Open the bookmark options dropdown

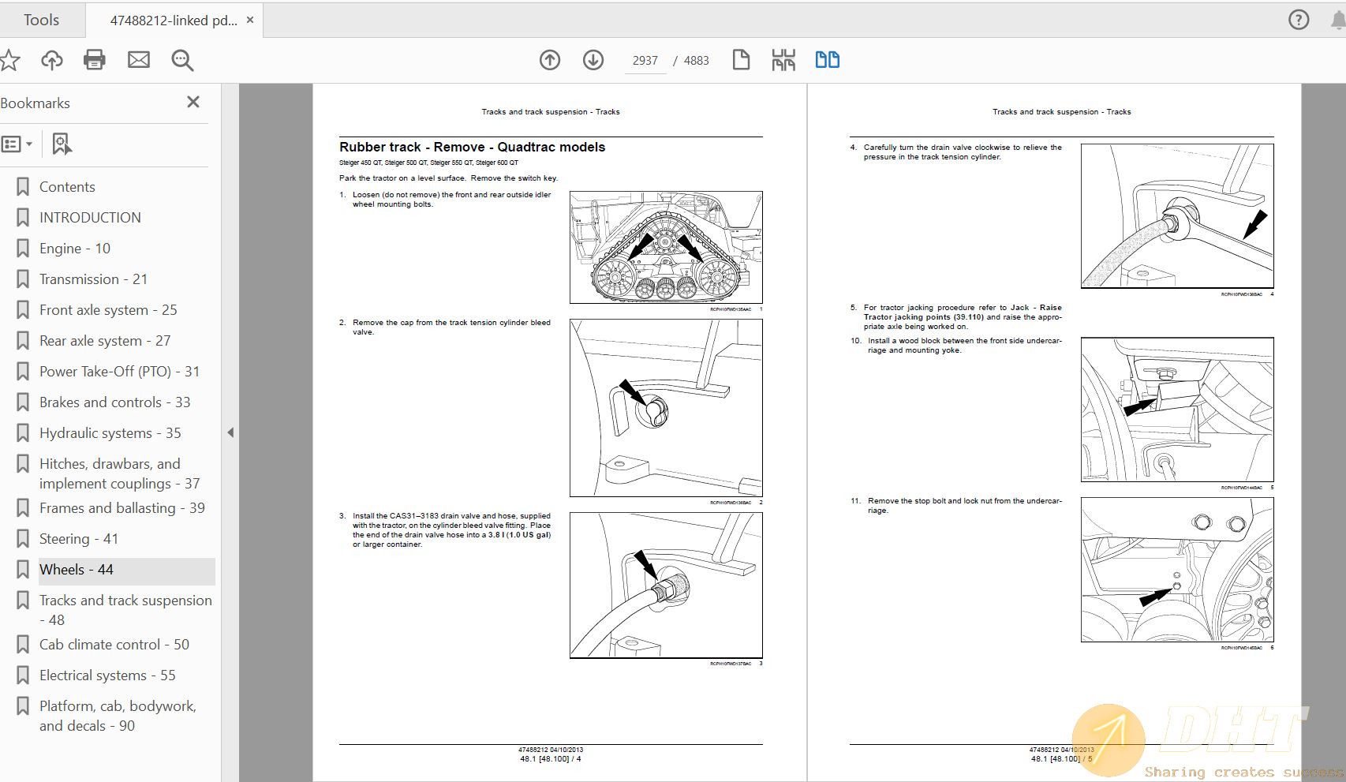[17, 144]
